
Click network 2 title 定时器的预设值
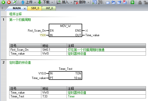[x=20, y=63]
